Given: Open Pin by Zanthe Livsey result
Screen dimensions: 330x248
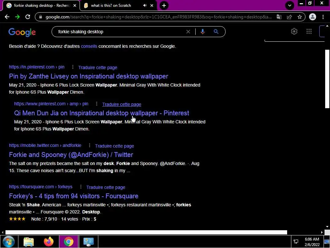Looking at the screenshot, I should tap(89, 76).
